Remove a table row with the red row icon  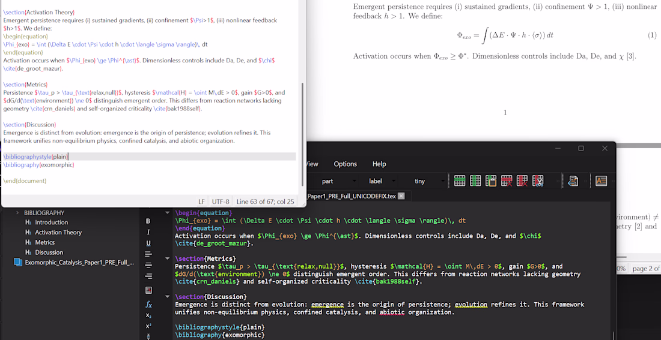click(x=507, y=181)
